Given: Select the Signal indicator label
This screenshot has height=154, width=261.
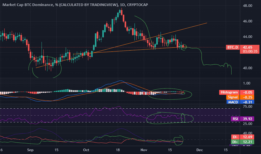Looking at the screenshot, I should coord(232,97).
